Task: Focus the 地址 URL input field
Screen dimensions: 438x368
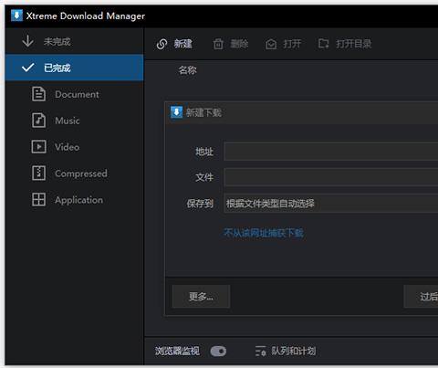Action: tap(331, 151)
